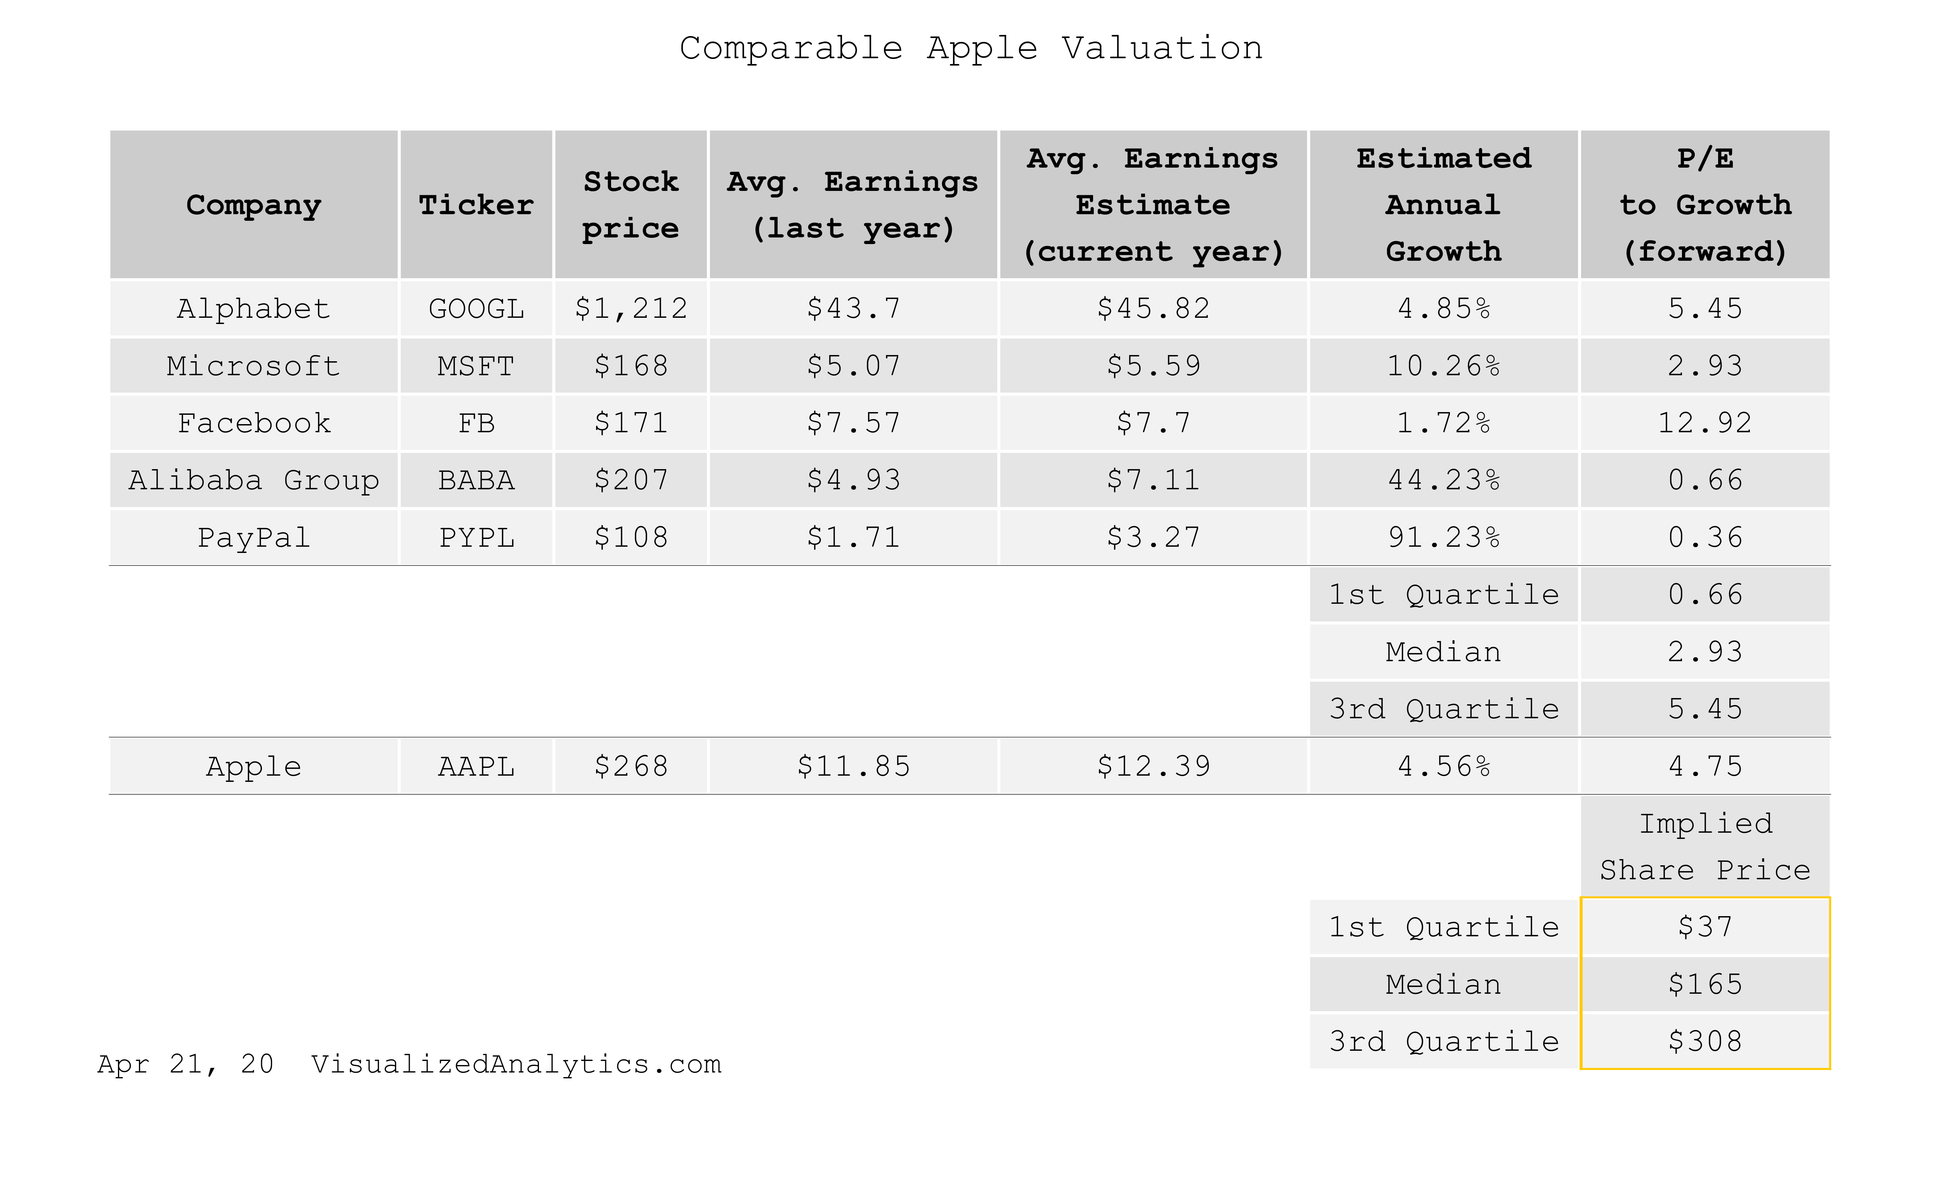This screenshot has height=1199, width=1940.
Task: Select Apple's 4.75 P/E to Growth value
Action: click(1704, 767)
